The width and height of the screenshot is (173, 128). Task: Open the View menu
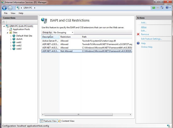13,13
